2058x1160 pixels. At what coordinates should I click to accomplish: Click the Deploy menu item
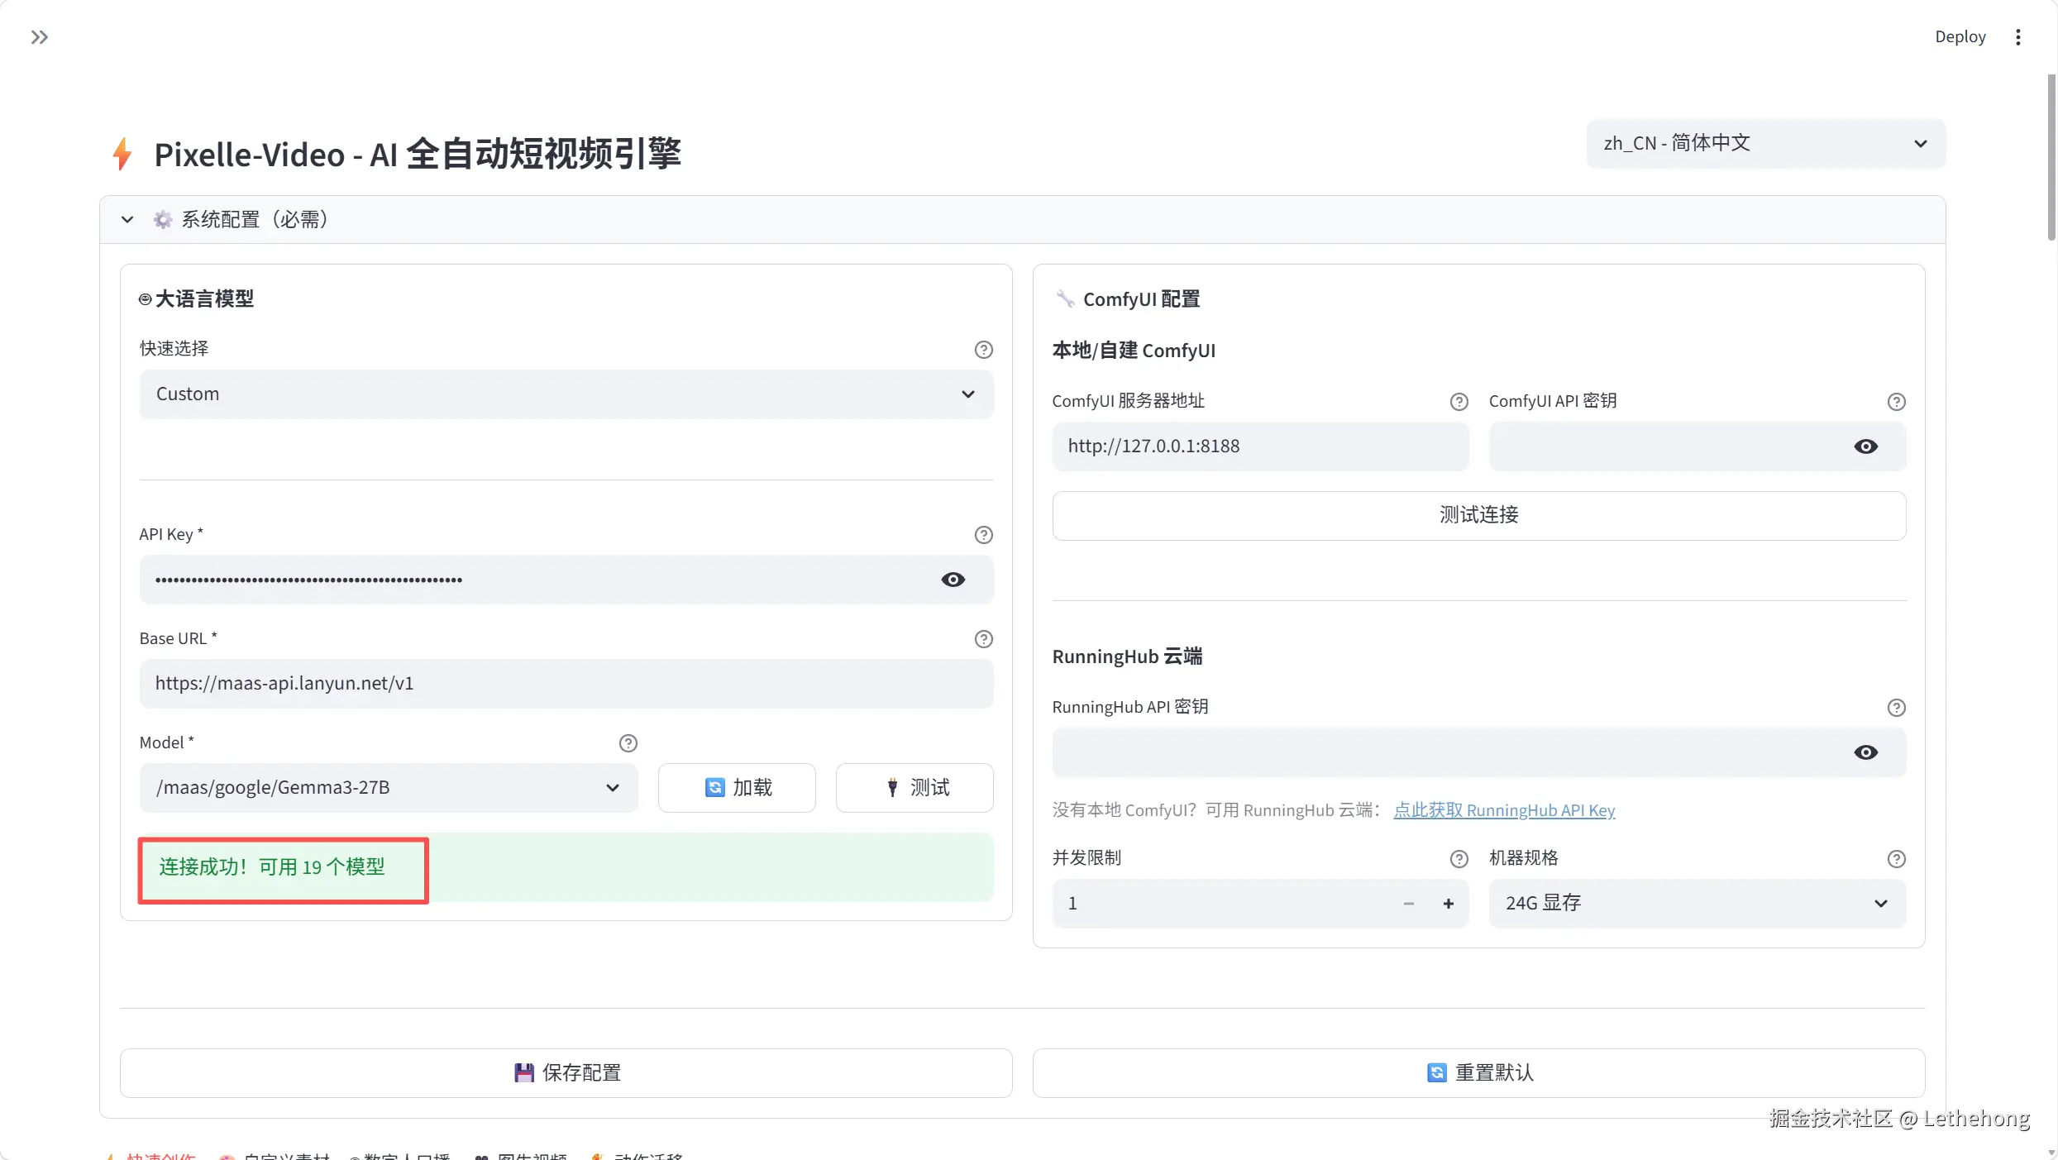click(x=1960, y=37)
